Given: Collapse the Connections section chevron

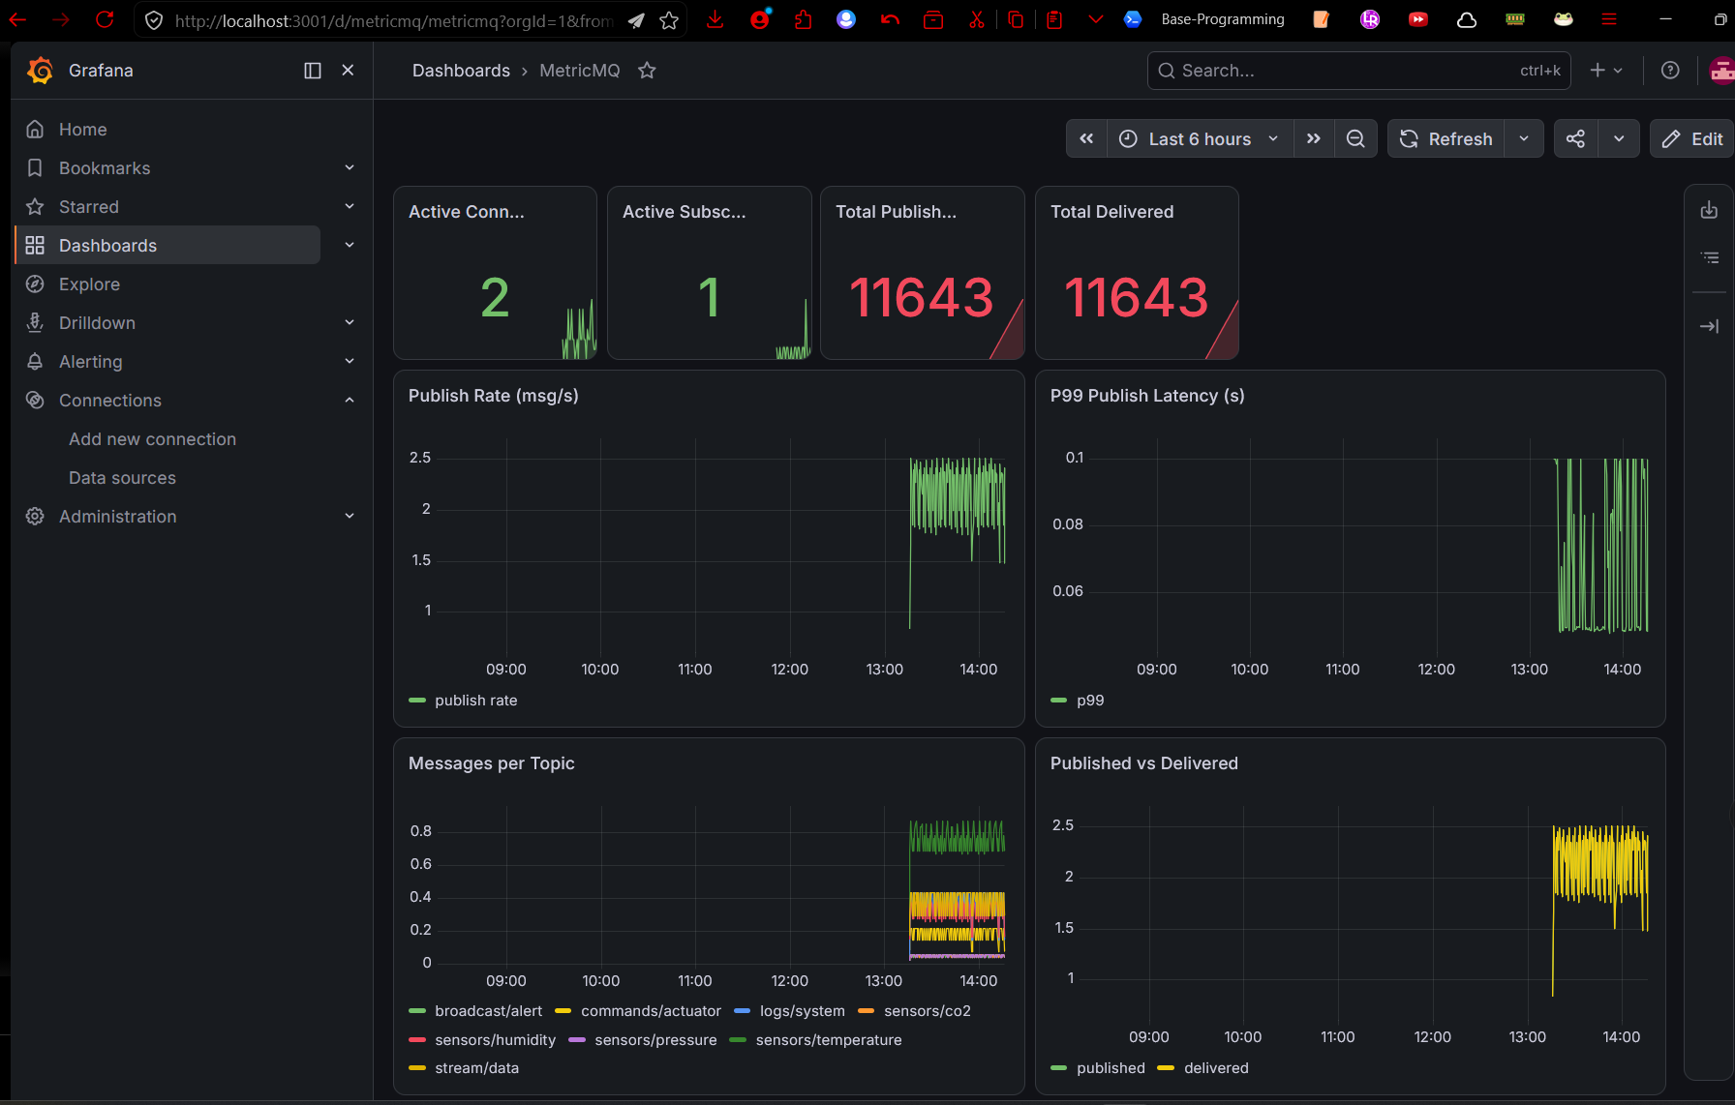Looking at the screenshot, I should [x=350, y=401].
